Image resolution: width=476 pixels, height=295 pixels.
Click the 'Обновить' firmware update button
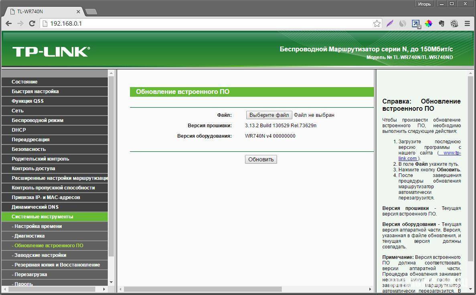point(261,159)
